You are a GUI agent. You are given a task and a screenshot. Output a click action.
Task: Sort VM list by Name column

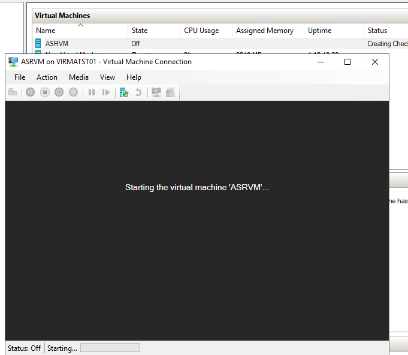[x=80, y=31]
